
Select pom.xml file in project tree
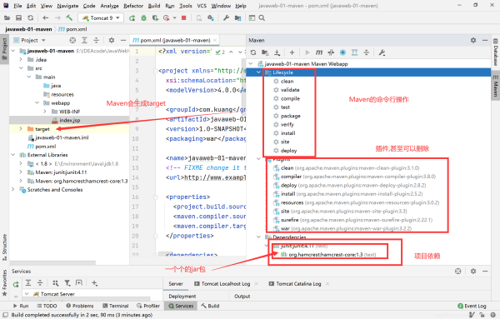[x=42, y=147]
